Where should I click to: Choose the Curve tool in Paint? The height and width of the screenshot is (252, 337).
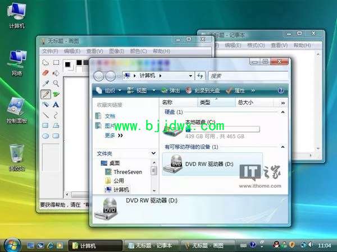point(56,115)
